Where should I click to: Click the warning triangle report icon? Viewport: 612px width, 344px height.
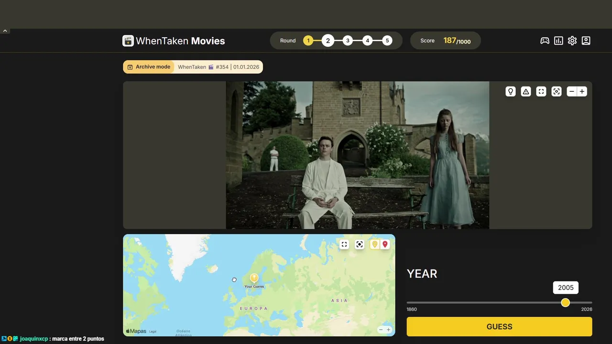click(x=526, y=91)
